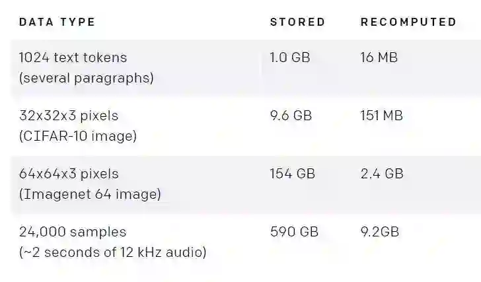Click the 9.6 GB stored value

click(291, 116)
